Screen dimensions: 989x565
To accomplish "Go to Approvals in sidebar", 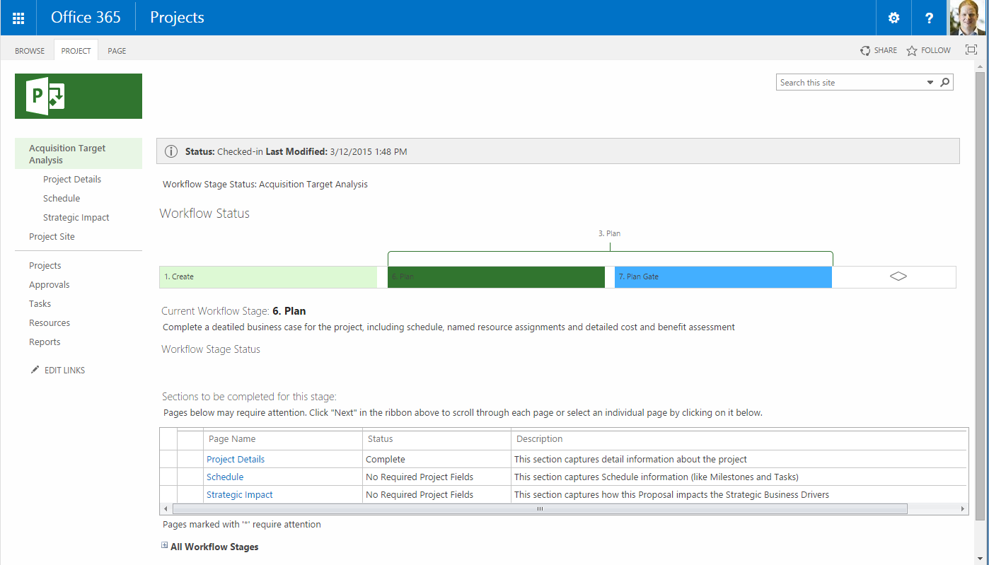I will pyautogui.click(x=50, y=285).
